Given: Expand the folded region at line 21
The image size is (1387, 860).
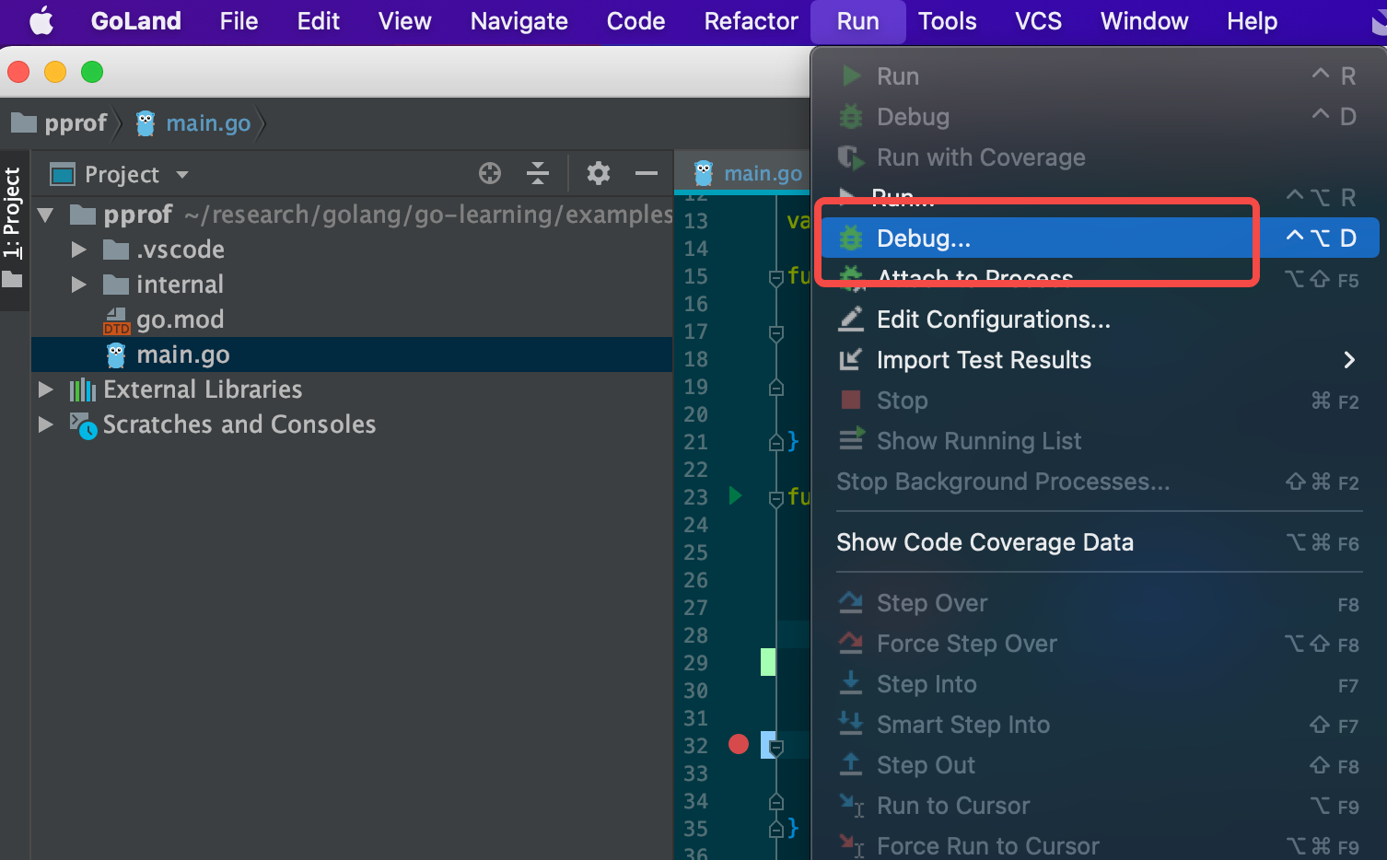Looking at the screenshot, I should (775, 442).
